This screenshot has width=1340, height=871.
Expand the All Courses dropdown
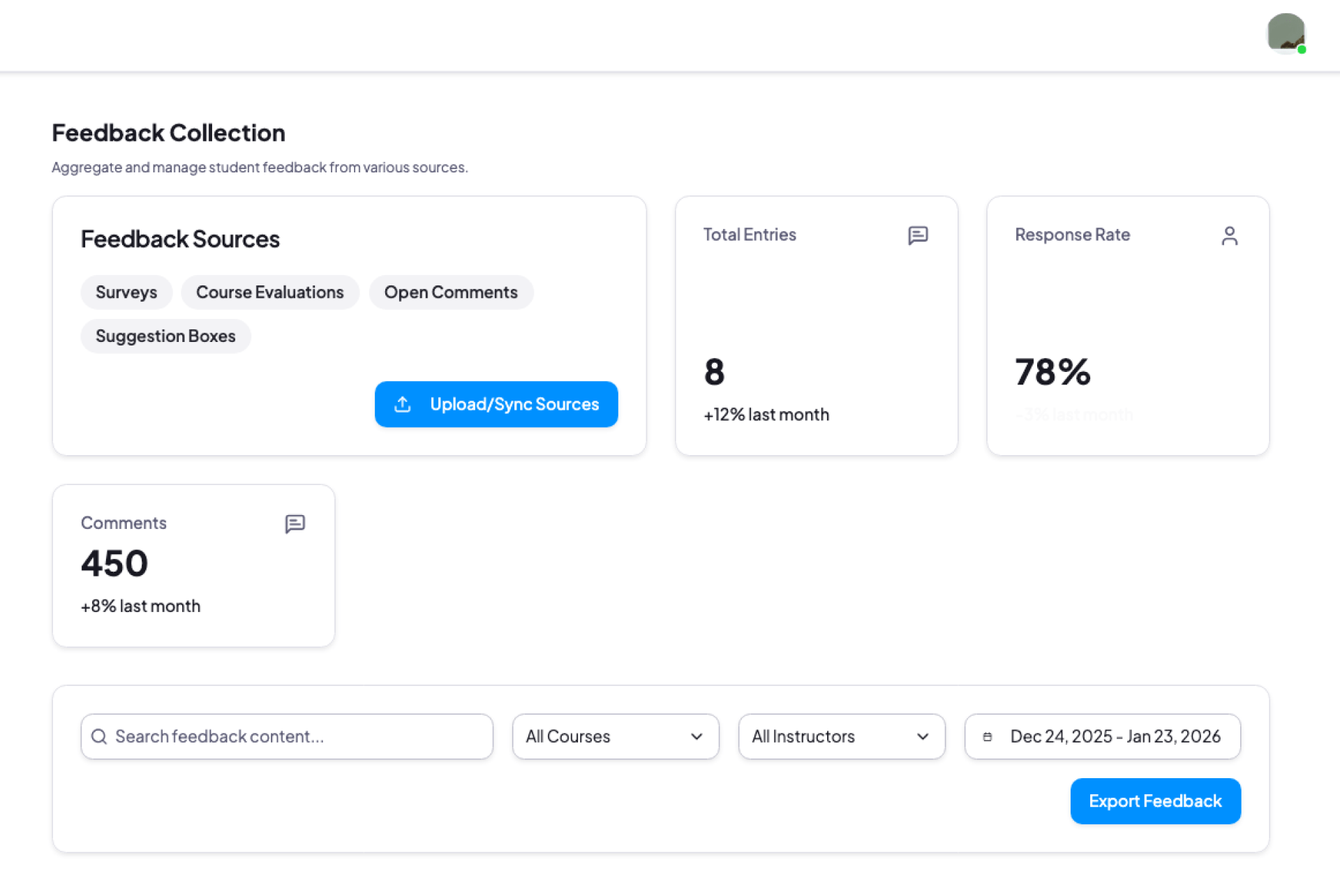point(615,736)
